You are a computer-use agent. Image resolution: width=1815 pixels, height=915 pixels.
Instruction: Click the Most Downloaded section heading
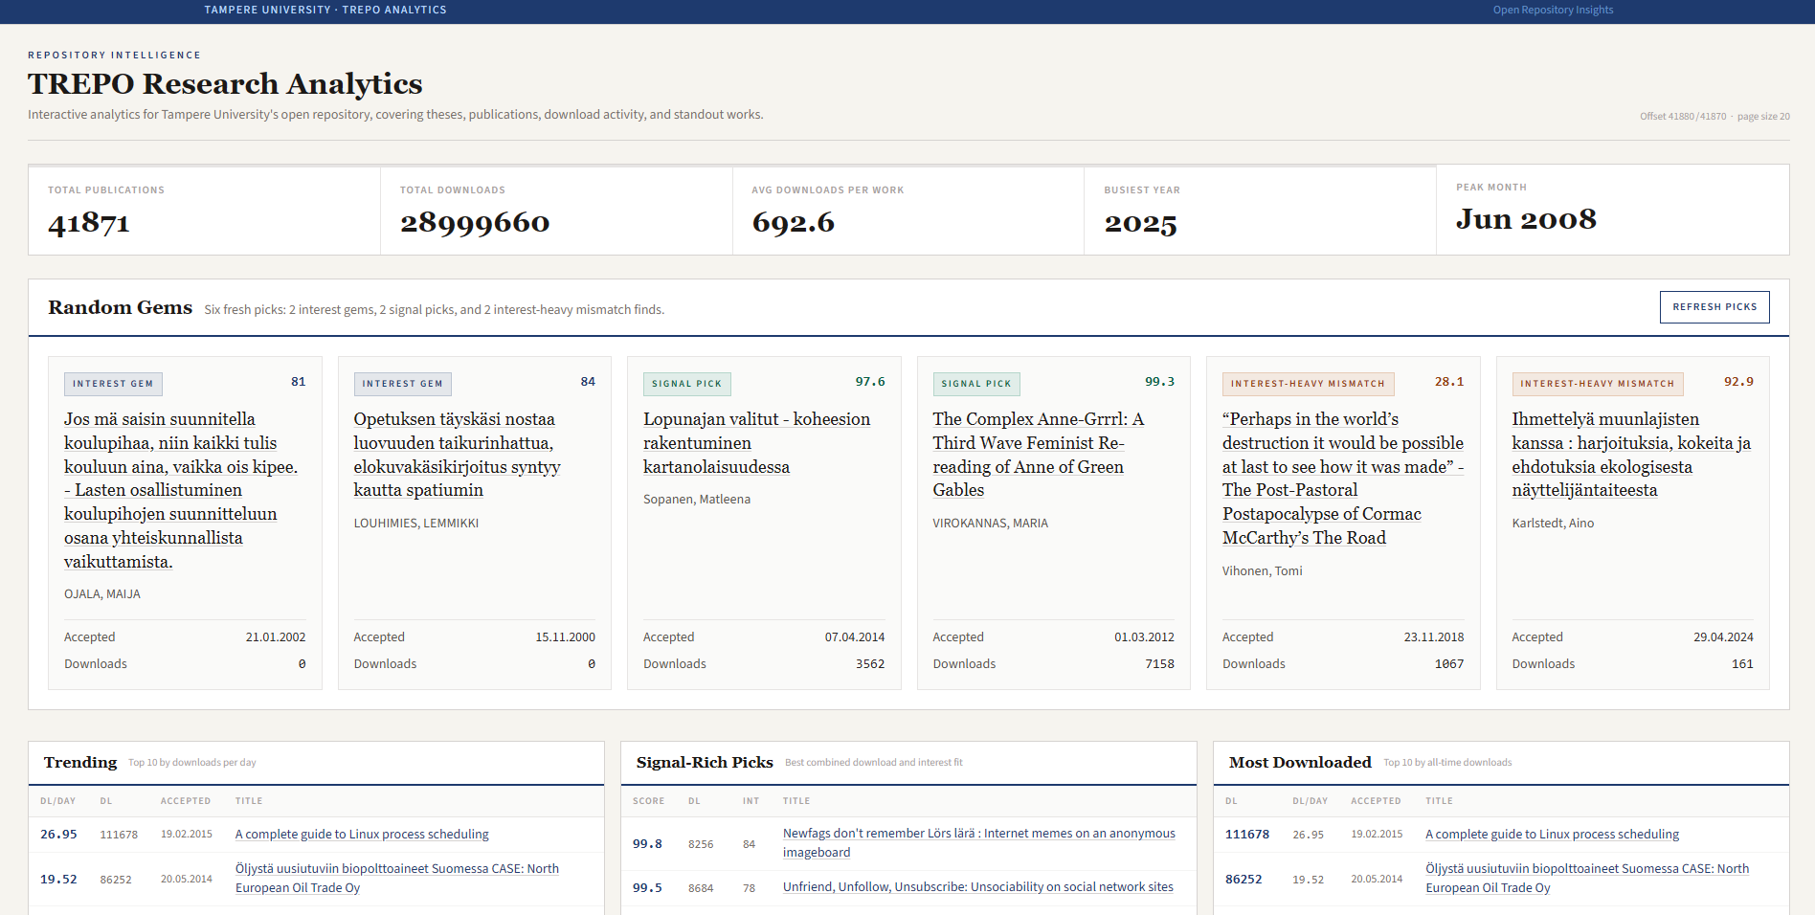1300,763
